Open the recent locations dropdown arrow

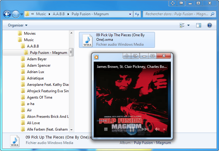(x=22, y=14)
